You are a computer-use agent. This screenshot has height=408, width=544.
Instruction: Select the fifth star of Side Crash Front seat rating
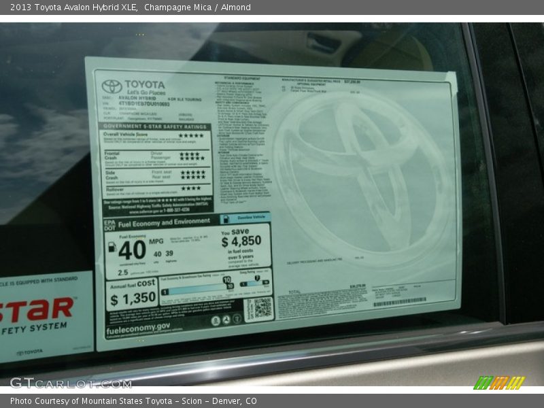(x=203, y=171)
